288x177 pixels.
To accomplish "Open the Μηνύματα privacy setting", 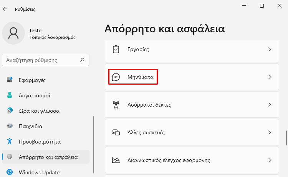I will click(x=192, y=77).
